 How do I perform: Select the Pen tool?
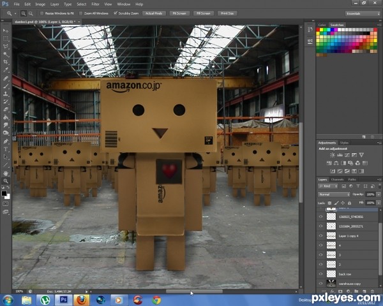[5, 142]
